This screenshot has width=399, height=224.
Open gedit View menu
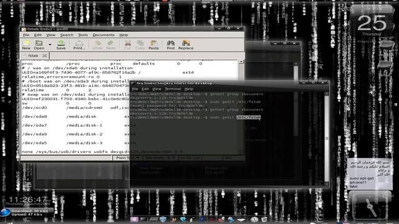tap(50, 35)
